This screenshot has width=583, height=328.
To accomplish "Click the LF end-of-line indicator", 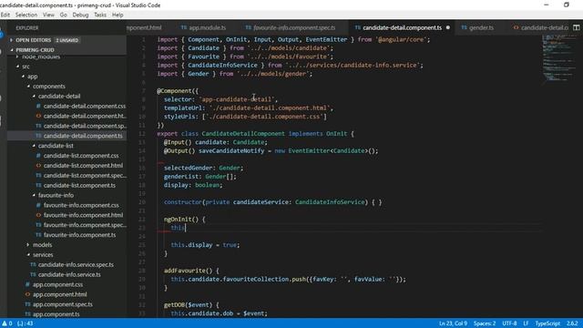I will tap(526, 323).
